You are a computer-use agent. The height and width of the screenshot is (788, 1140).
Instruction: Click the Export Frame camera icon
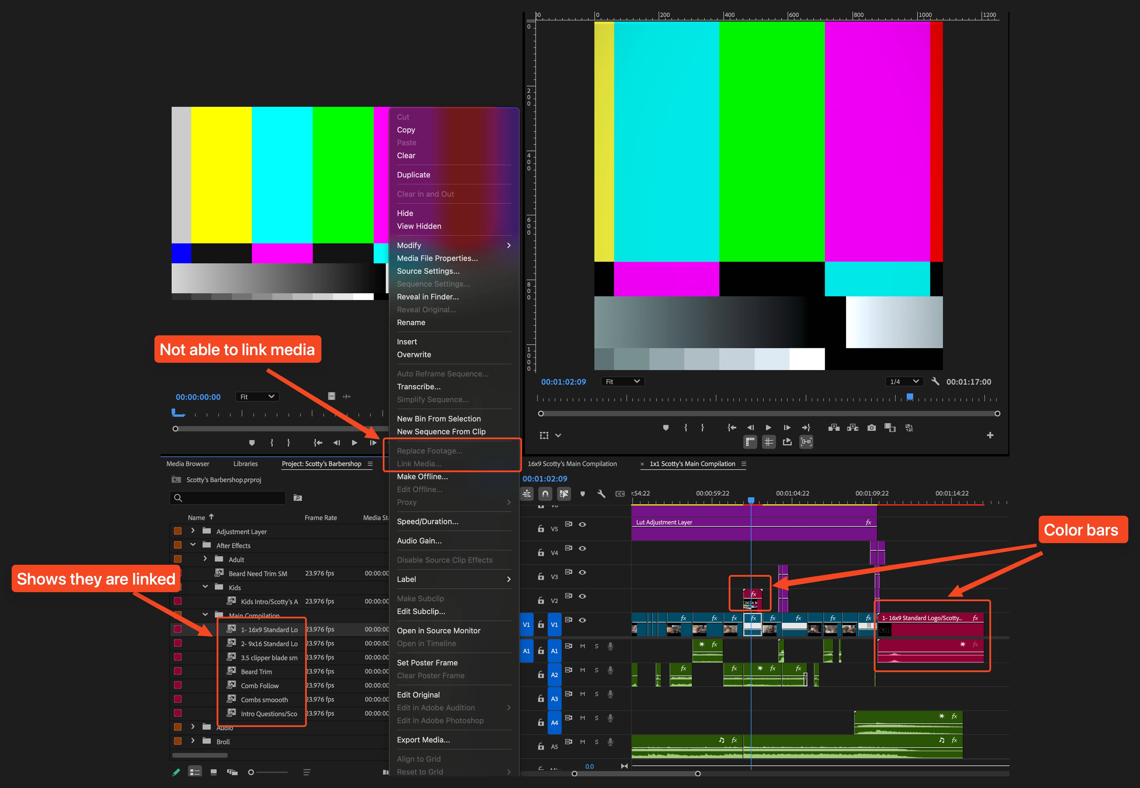coord(871,428)
